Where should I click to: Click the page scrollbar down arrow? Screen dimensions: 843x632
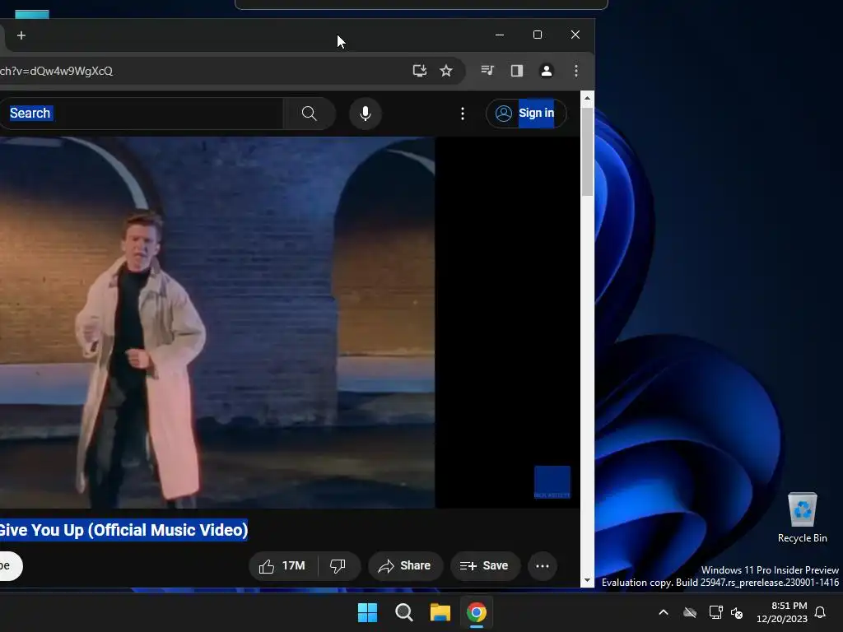tap(587, 580)
